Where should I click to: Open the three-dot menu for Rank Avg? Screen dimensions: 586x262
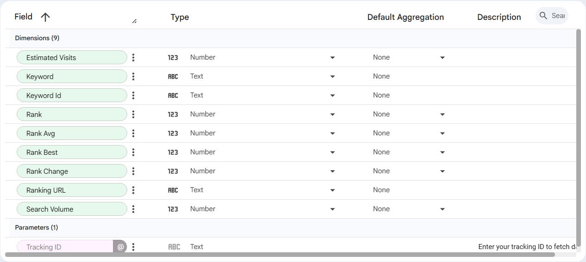133,134
